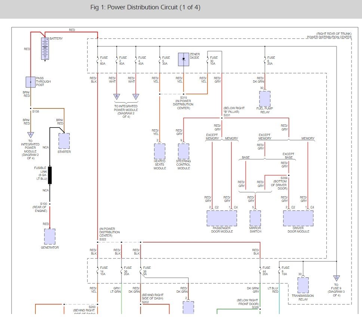Select the Transmission Relay component
The height and width of the screenshot is (317, 362).
[303, 285]
